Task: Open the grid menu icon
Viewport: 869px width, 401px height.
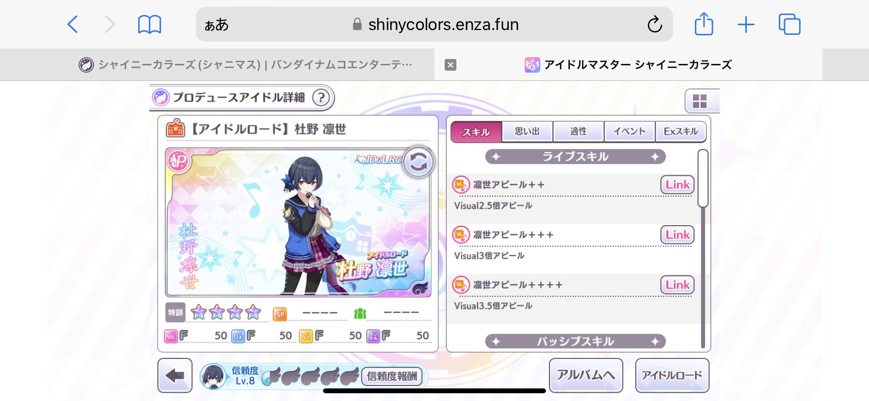Action: [x=700, y=101]
